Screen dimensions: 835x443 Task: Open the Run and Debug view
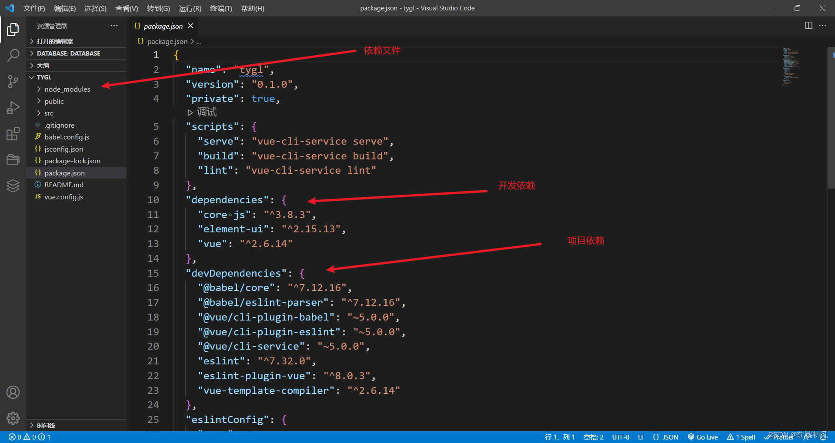click(x=13, y=107)
